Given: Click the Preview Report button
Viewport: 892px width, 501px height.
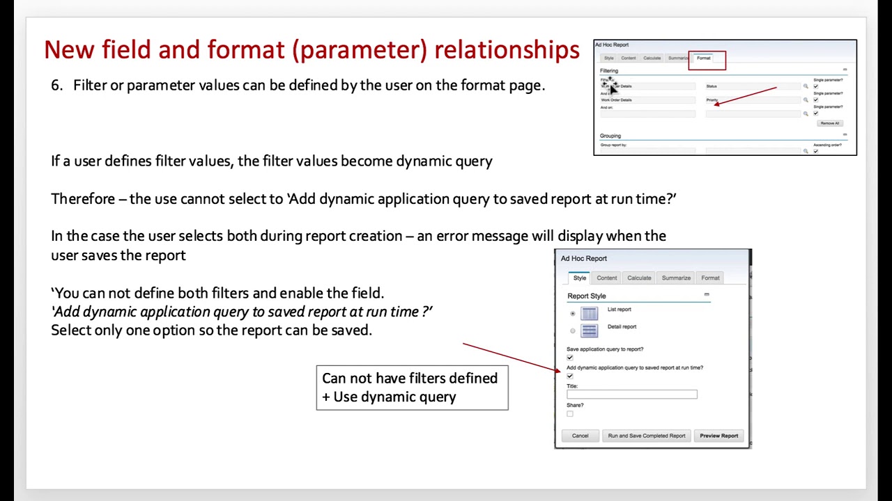Looking at the screenshot, I should tap(719, 436).
